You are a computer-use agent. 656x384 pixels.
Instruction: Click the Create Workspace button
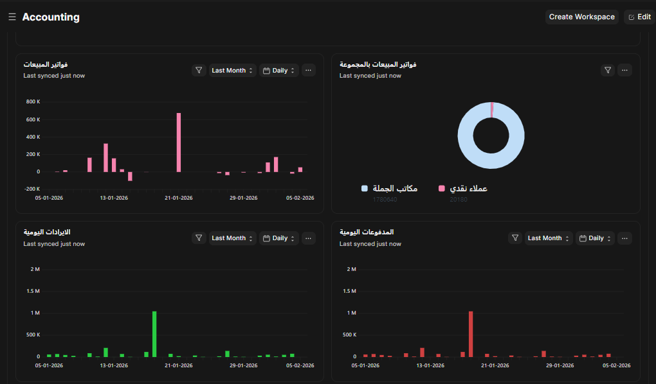pyautogui.click(x=581, y=17)
